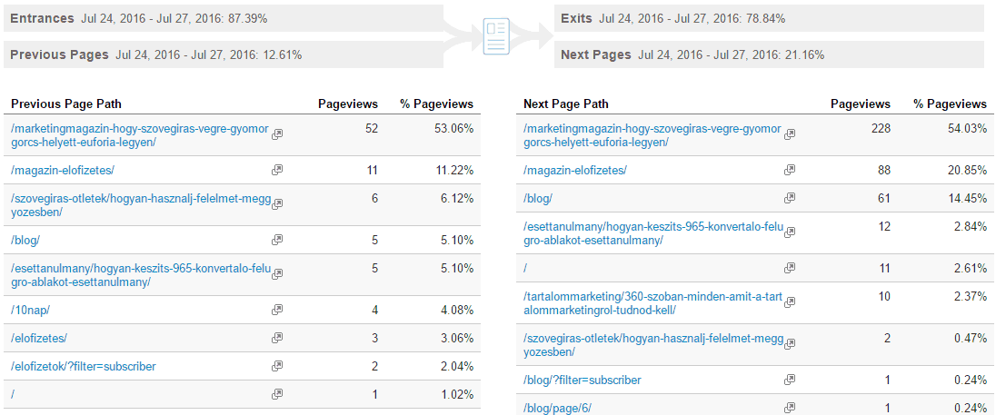Open external link icon for next /magazin-elofizetes/
This screenshot has height=415, width=996.
(x=790, y=170)
